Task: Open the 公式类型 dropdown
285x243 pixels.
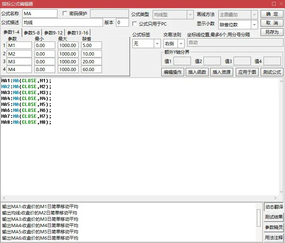Action: pos(190,15)
